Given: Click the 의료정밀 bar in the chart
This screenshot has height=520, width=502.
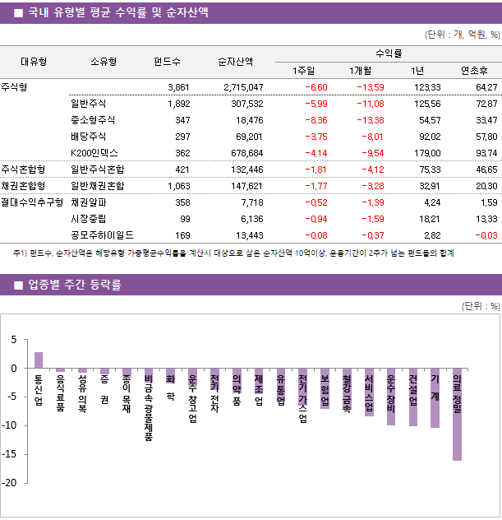Looking at the screenshot, I should (x=457, y=414).
